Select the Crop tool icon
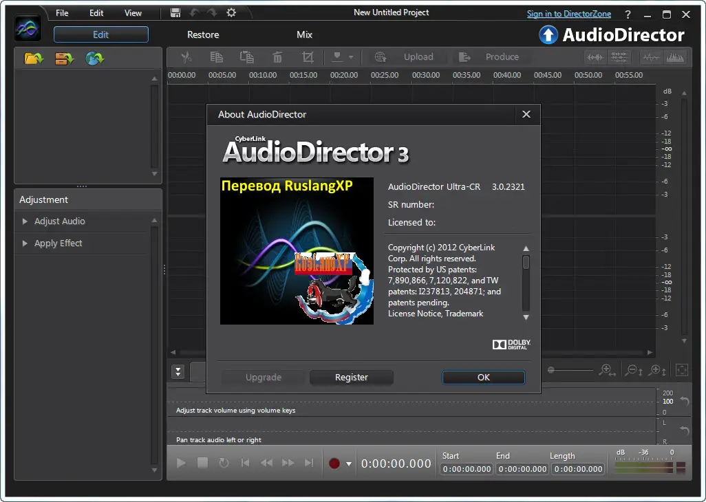 click(308, 57)
